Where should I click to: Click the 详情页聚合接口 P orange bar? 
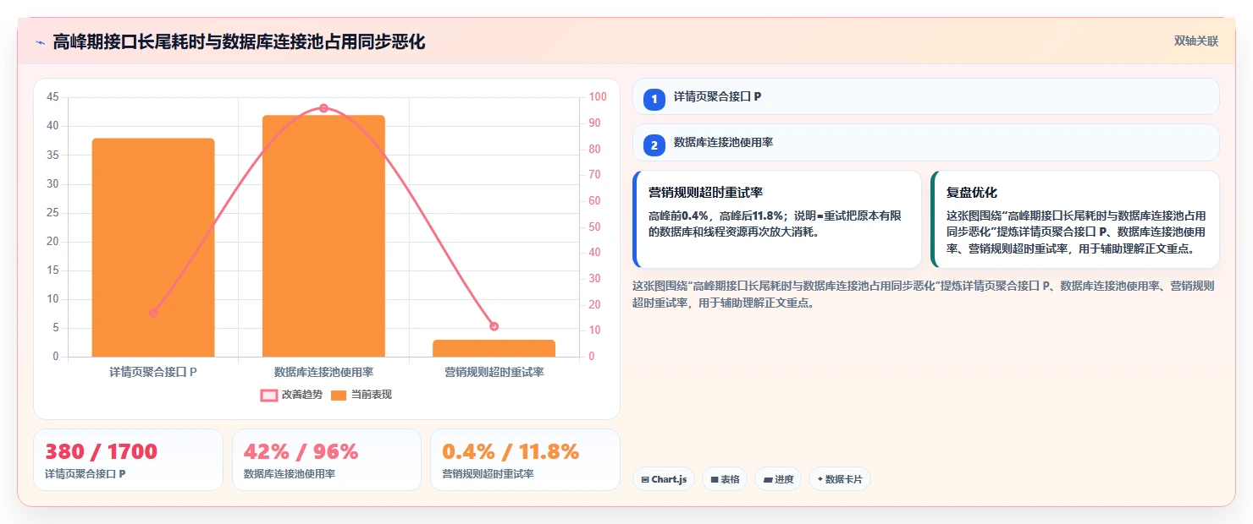[153, 247]
